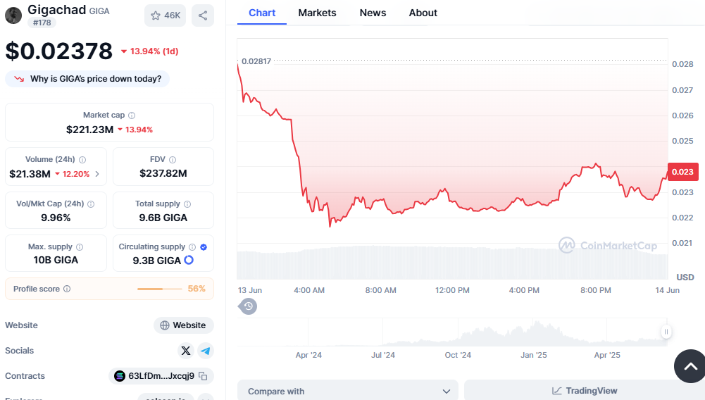Show Circulating supply info icon
Screen dimensions: 705x400
[x=192, y=247]
